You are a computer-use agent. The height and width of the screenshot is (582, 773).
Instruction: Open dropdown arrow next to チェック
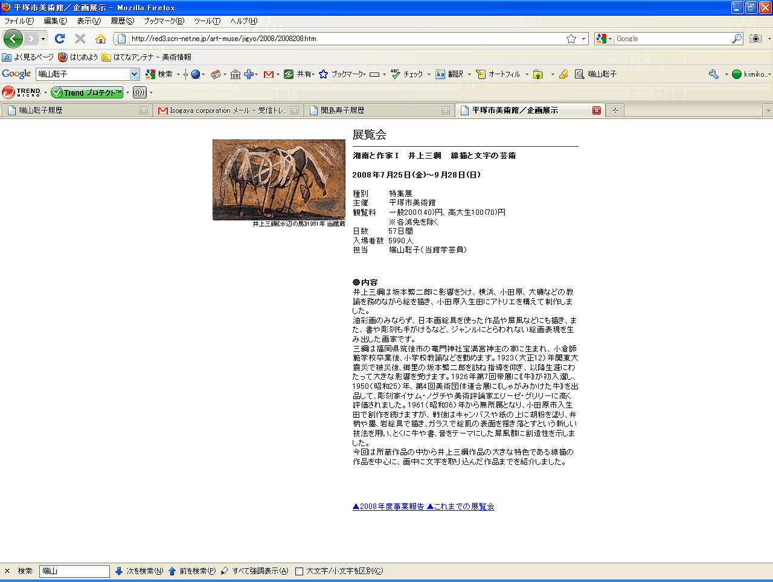point(429,74)
